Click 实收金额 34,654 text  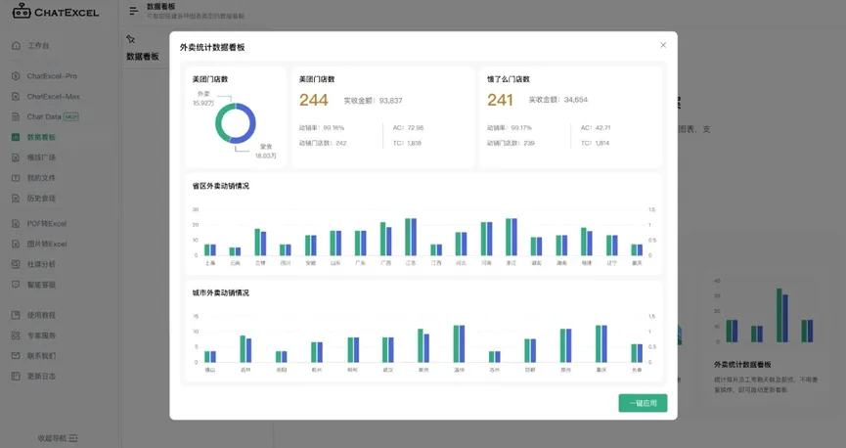click(557, 100)
